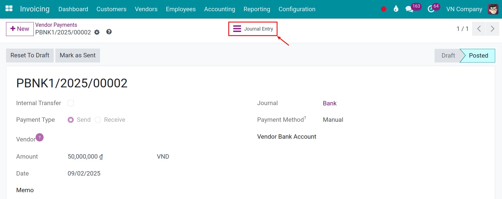Image resolution: width=502 pixels, height=199 pixels.
Task: Open the Vendors menu
Action: click(146, 9)
